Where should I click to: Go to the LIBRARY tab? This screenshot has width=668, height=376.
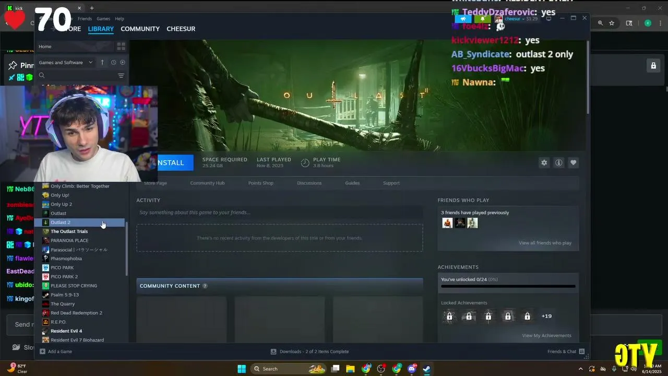click(101, 29)
